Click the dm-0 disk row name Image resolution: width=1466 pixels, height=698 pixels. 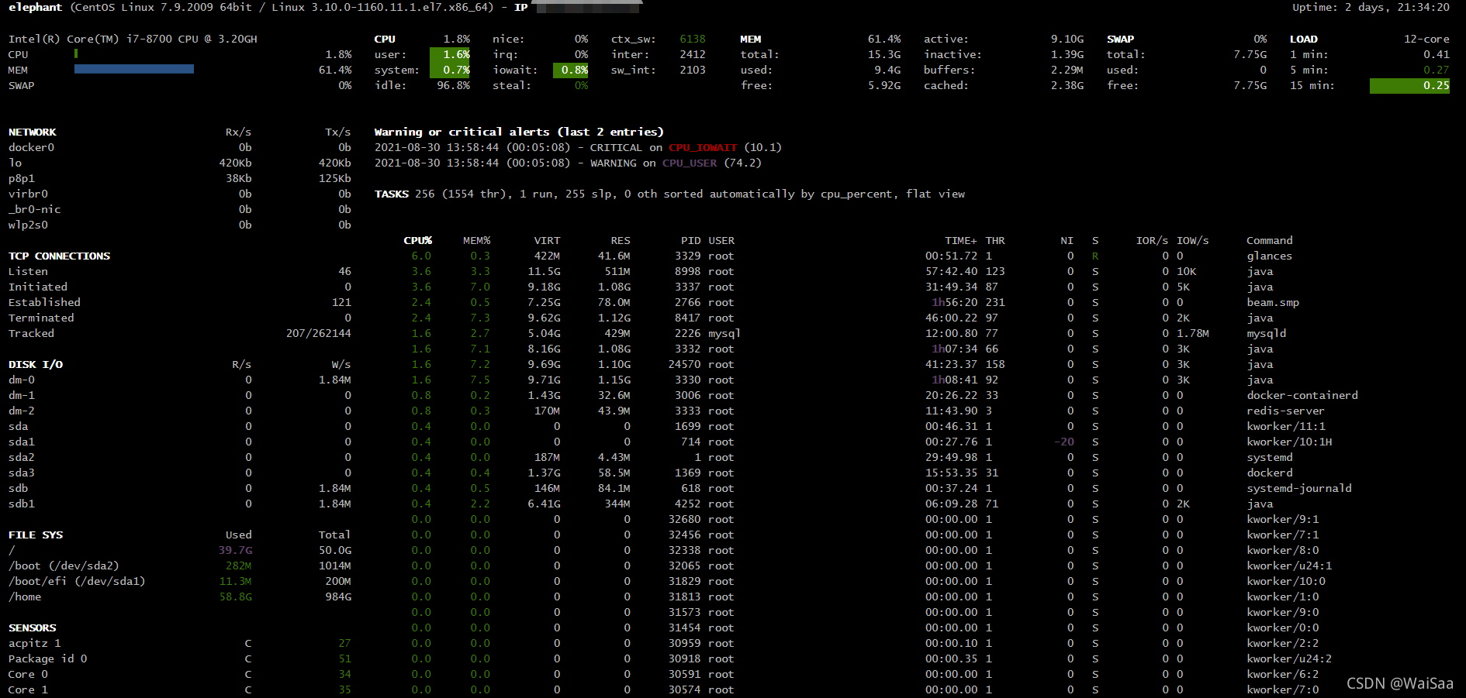point(22,380)
